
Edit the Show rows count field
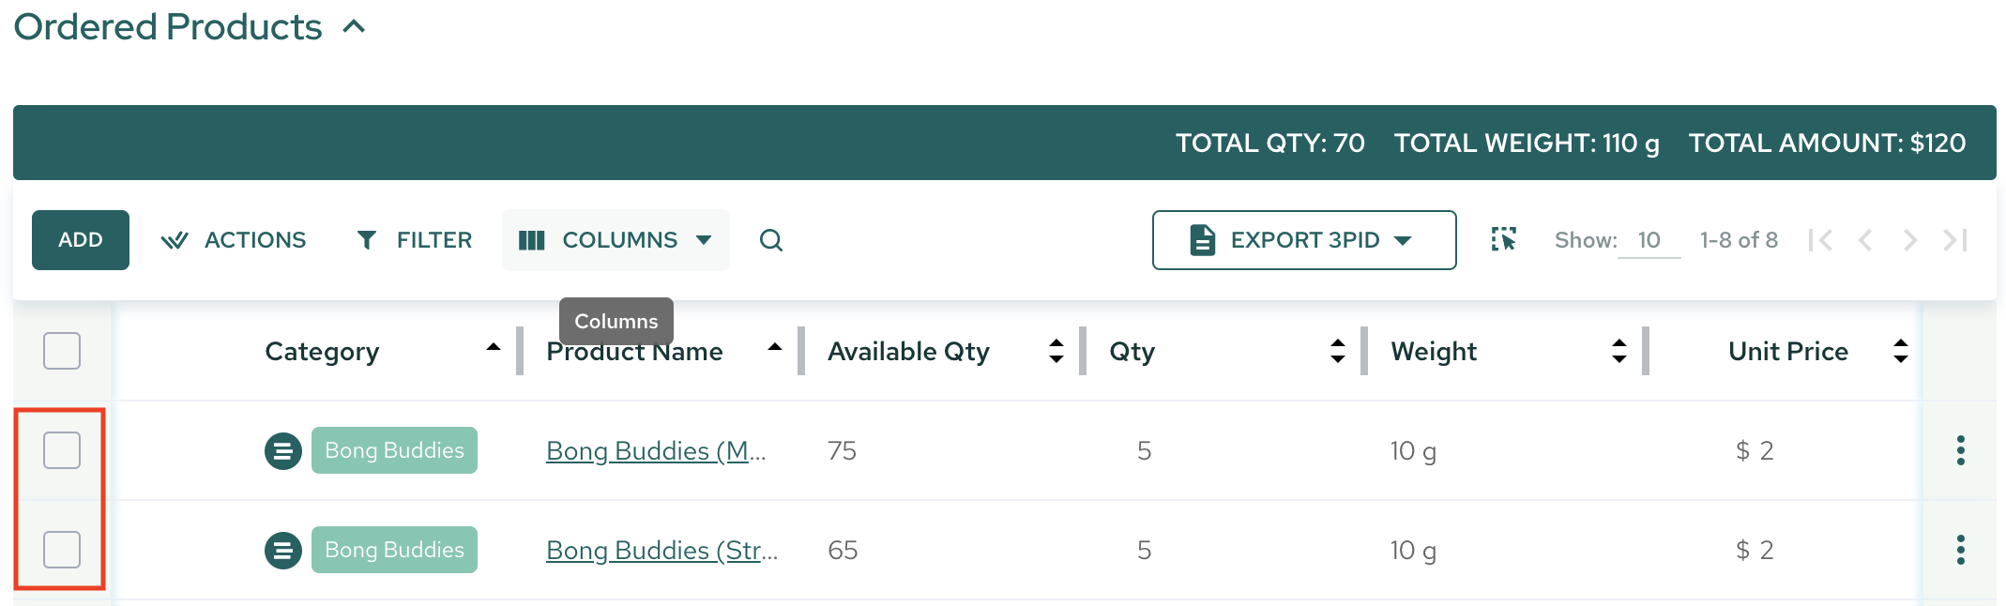pyautogui.click(x=1649, y=240)
